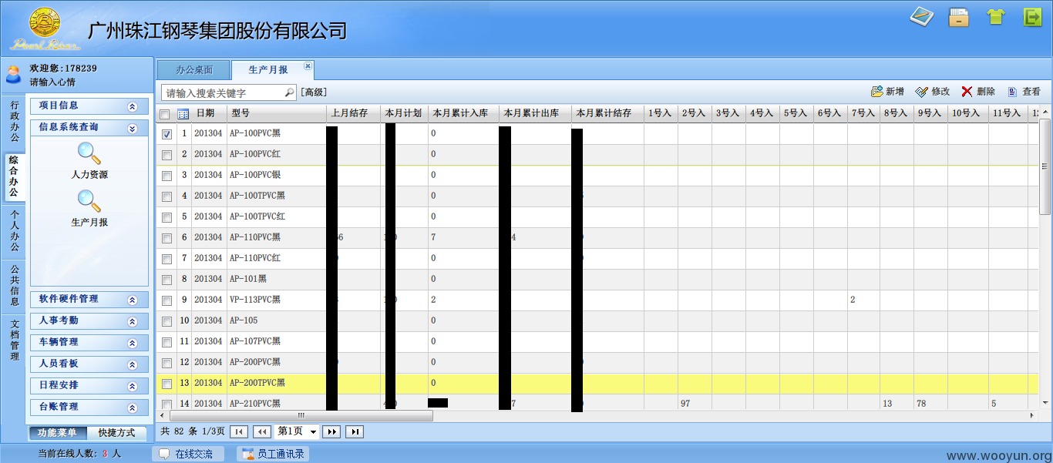Check the row 4 AP-100TPVC黑 checkbox
This screenshot has height=463, width=1053.
point(167,196)
